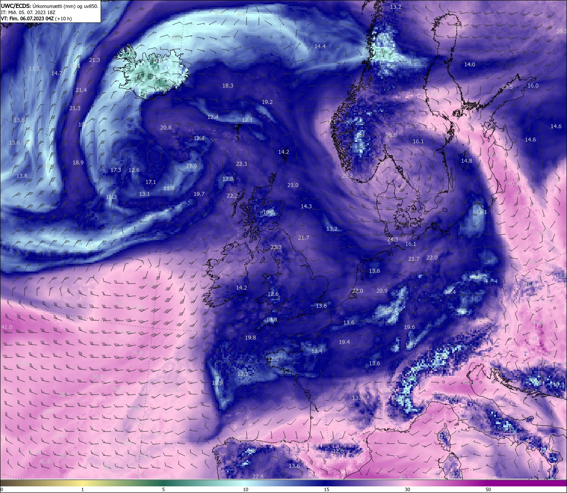Click the 'IT: Mið. 05. 07. 2023 18Z' line
Viewport: 567px width, 493px height.
[28, 12]
